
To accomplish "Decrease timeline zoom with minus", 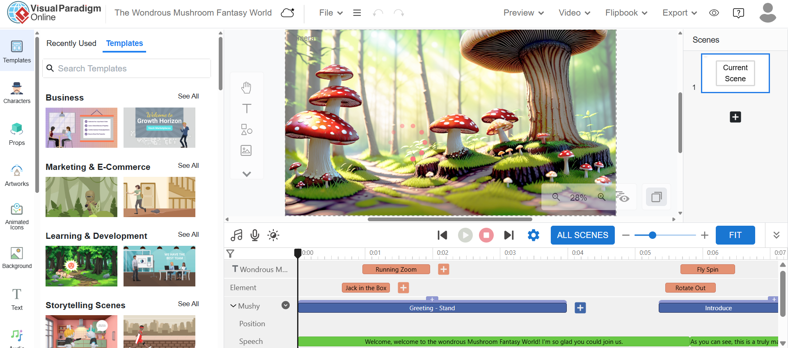I will pos(625,235).
